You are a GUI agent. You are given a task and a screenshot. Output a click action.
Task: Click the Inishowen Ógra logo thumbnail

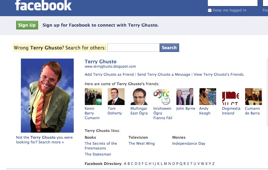click(x=162, y=97)
